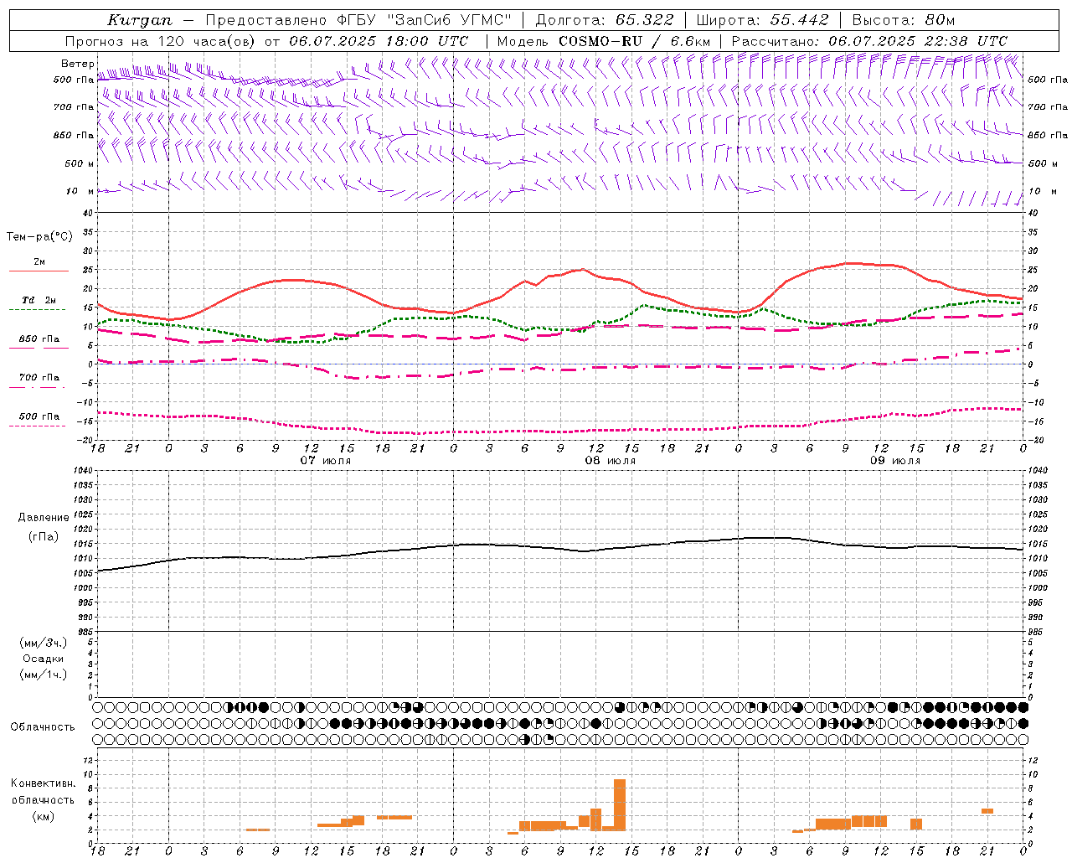
Task: Click the small orange bar at 21h on 09 июля
Action: coord(987,810)
